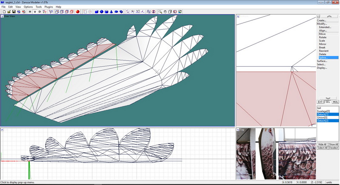Click the blue cylinder primitive icon
Viewport: 340px width, 185px height.
coord(107,12)
